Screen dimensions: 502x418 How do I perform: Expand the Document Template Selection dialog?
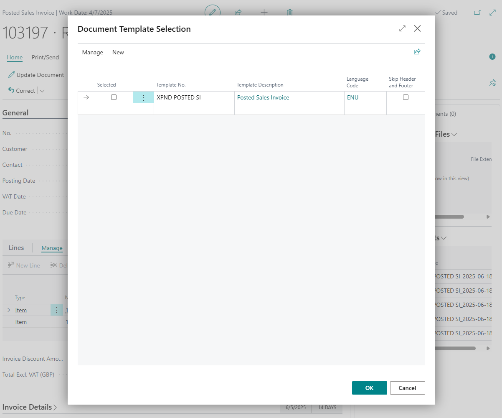tap(402, 28)
